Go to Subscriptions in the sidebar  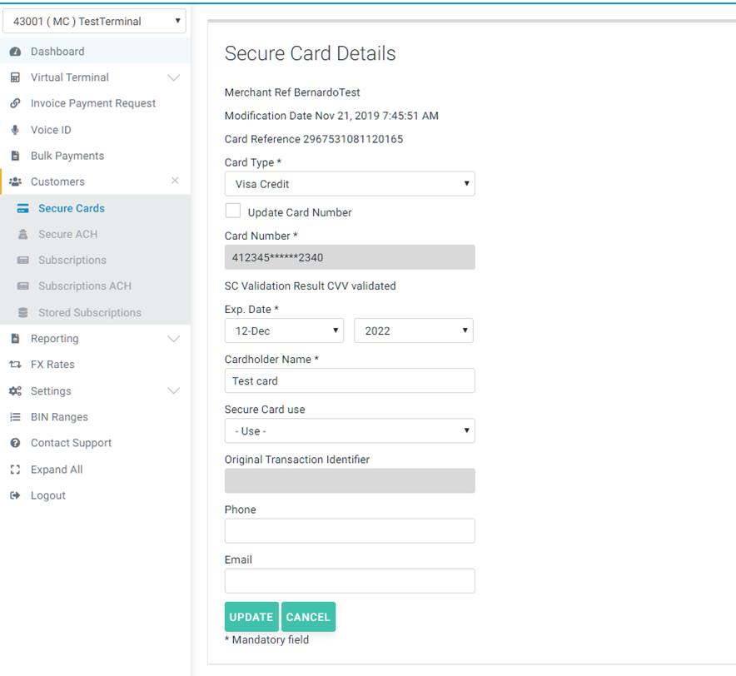(x=72, y=260)
